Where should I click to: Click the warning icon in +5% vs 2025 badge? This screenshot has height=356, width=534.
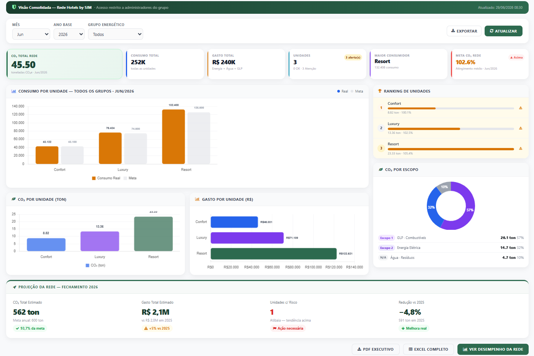point(146,328)
